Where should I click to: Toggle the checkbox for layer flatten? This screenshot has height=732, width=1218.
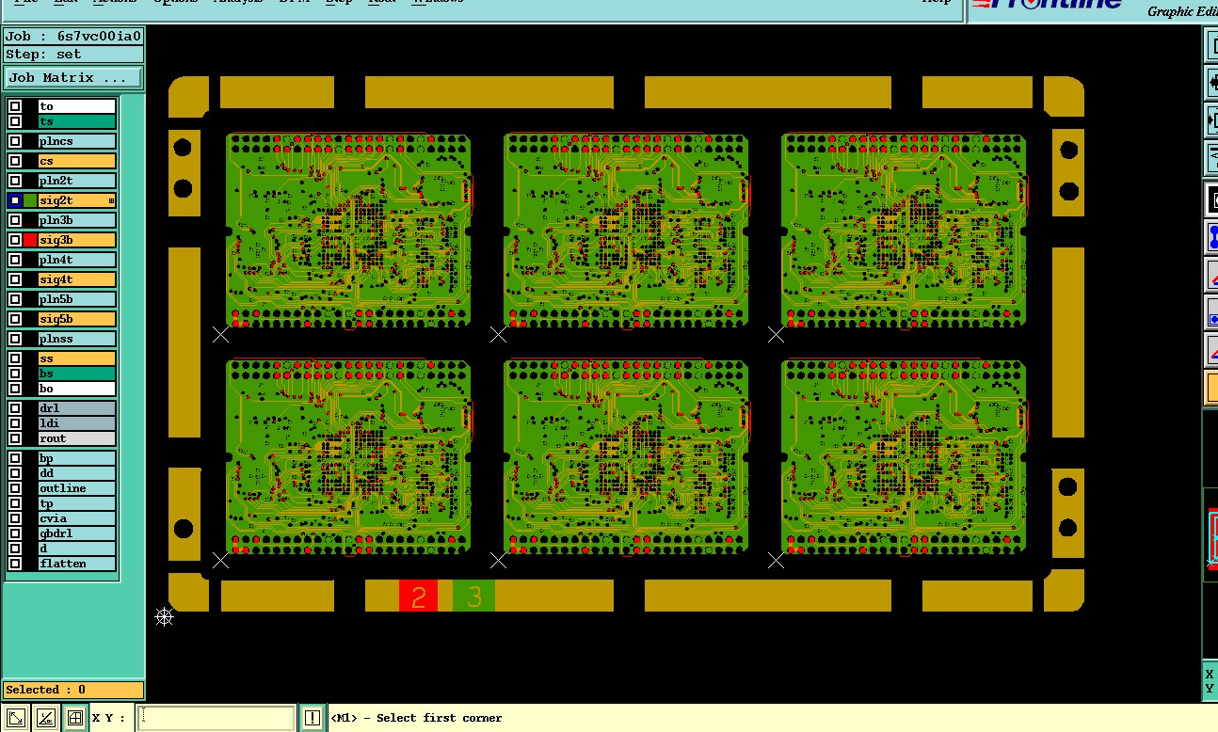15,564
